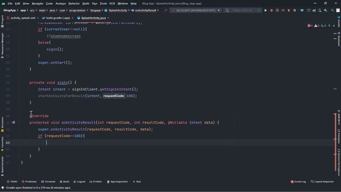Click the Debug app icon

(271, 10)
